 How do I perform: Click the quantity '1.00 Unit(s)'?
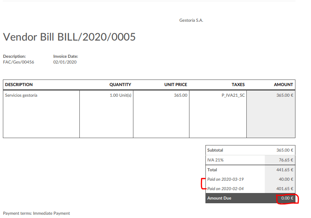[x=121, y=95]
